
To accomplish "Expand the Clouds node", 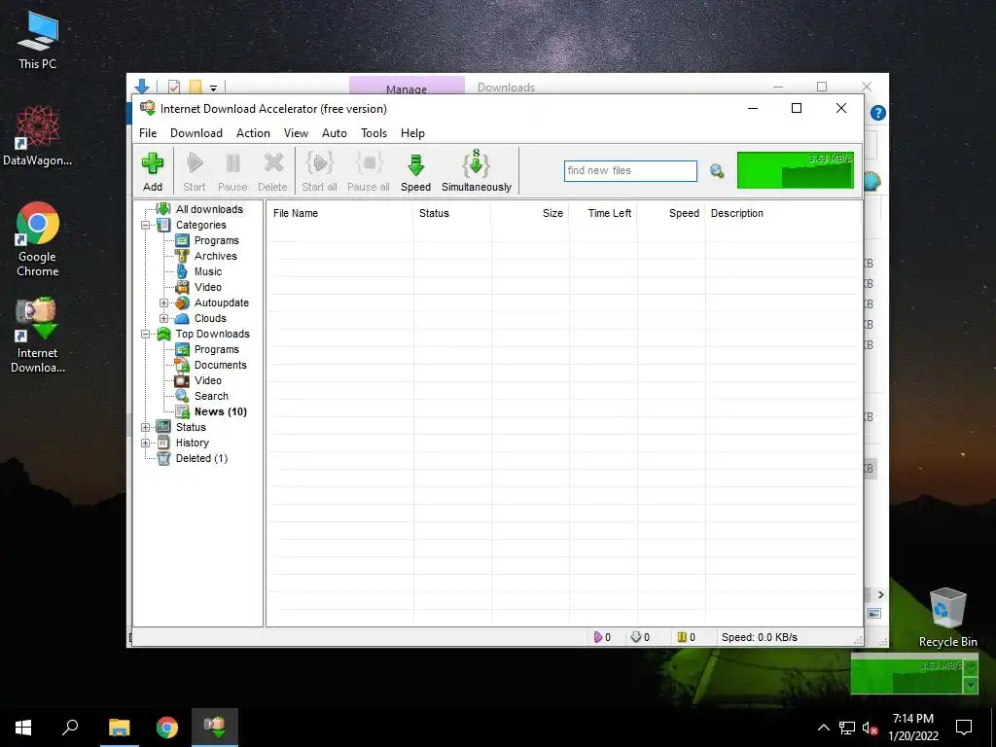I will [x=163, y=318].
